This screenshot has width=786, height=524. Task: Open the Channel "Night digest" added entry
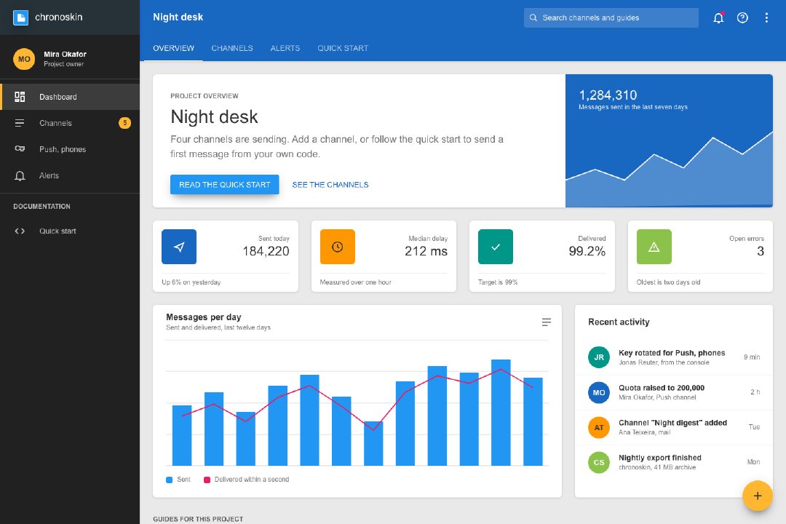click(x=674, y=427)
